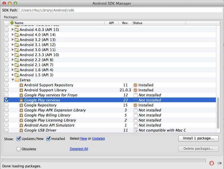Click the Android 3.0 (API 11) folder icon
This screenshot has width=224, height=169.
tap(17, 50)
